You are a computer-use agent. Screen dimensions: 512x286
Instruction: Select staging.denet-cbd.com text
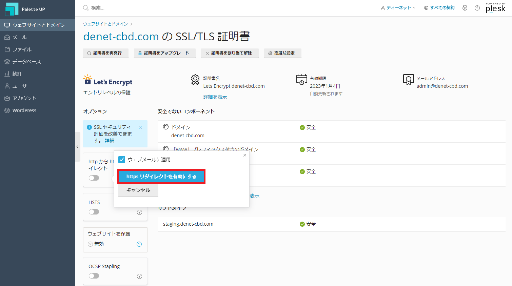188,224
